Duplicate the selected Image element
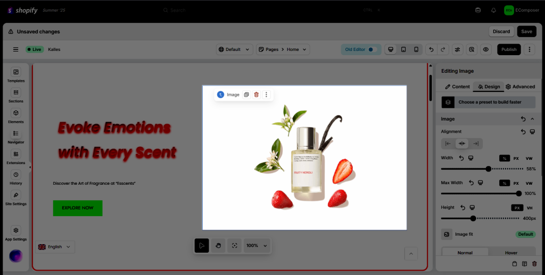The height and width of the screenshot is (275, 545). pos(246,94)
